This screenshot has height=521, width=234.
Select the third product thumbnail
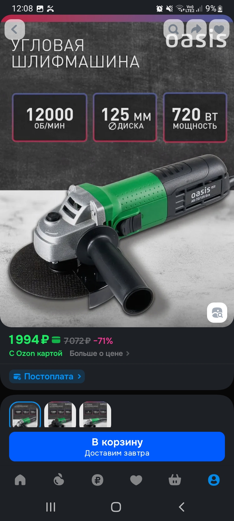(95, 414)
